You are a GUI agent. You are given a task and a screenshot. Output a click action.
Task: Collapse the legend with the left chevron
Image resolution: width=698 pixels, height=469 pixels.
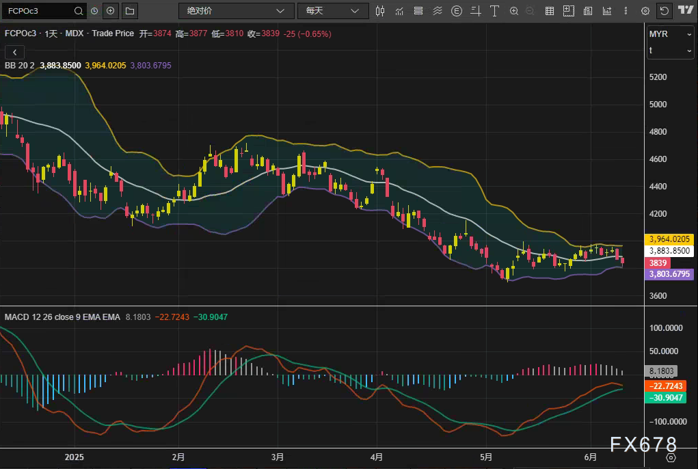pyautogui.click(x=14, y=52)
